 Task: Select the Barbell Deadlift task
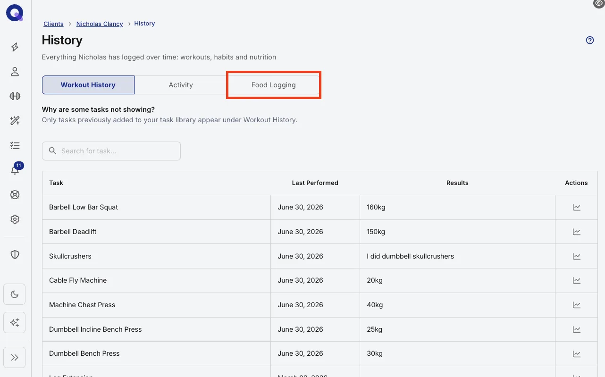73,232
